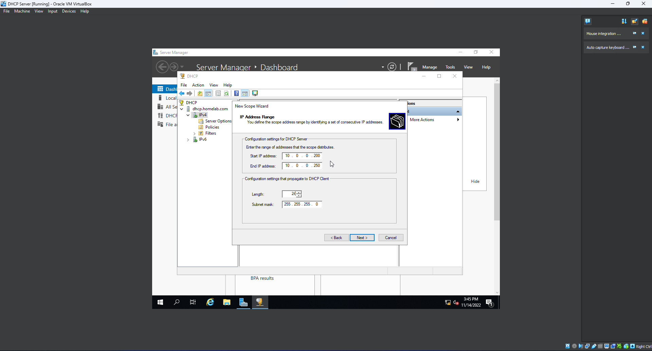Click Next in the New Scope Wizard
The width and height of the screenshot is (652, 351).
362,238
